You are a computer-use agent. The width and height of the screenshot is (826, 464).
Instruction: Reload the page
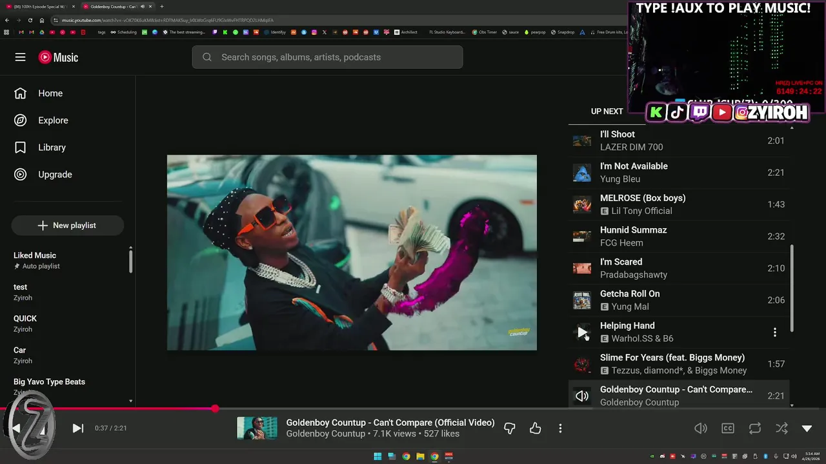[30, 20]
